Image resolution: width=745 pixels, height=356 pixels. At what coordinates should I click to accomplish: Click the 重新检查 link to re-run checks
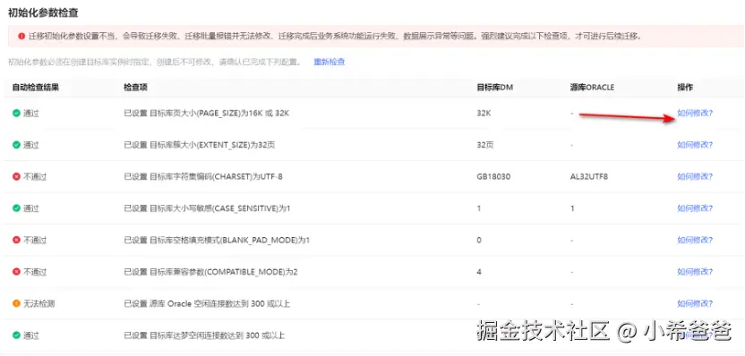[x=330, y=62]
